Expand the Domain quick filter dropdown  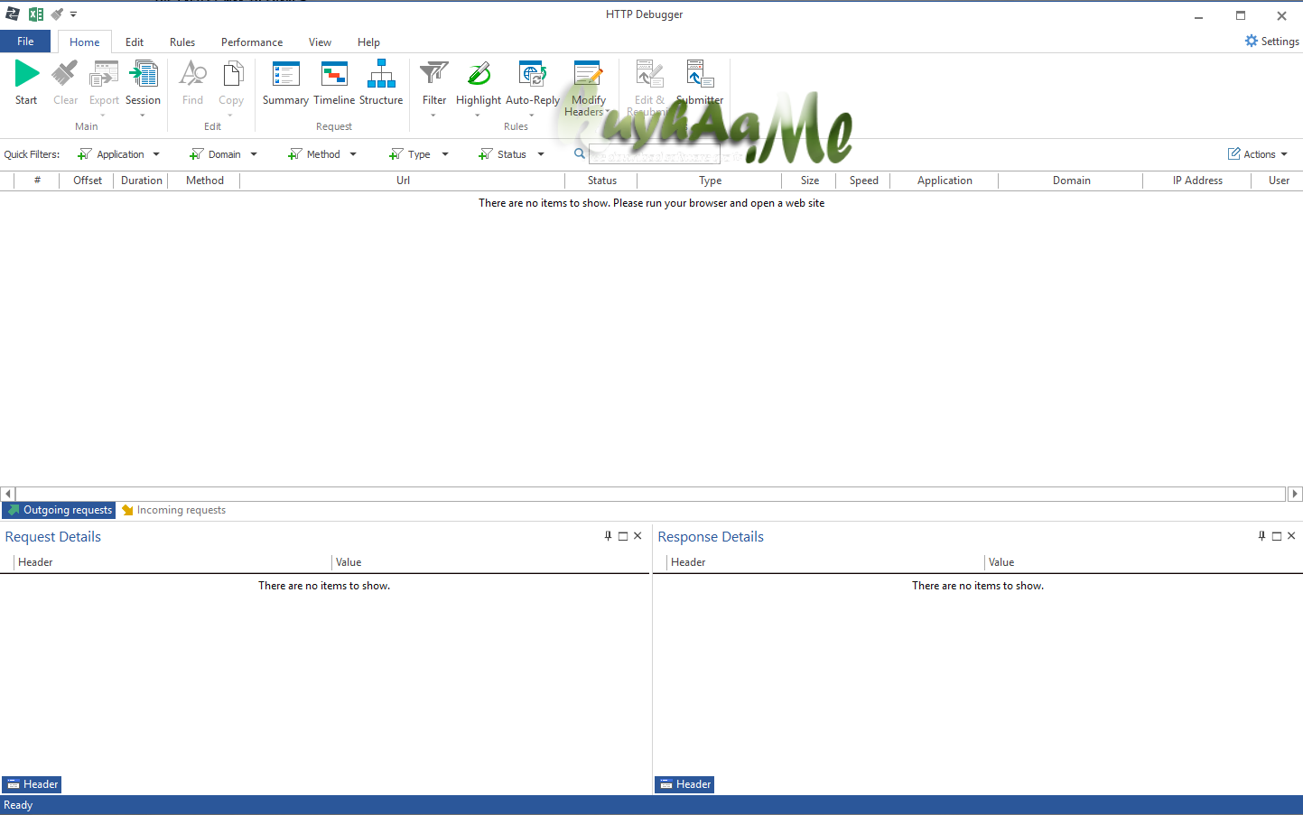[254, 154]
